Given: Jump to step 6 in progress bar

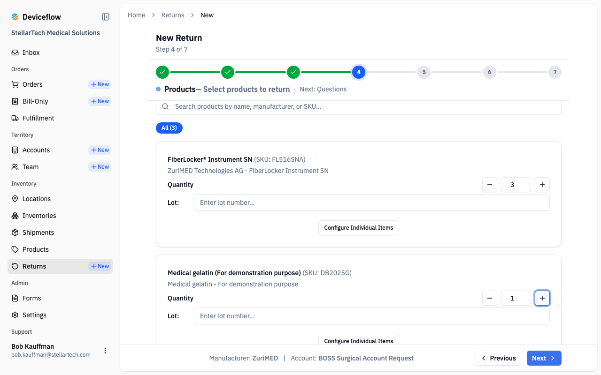Looking at the screenshot, I should point(490,72).
